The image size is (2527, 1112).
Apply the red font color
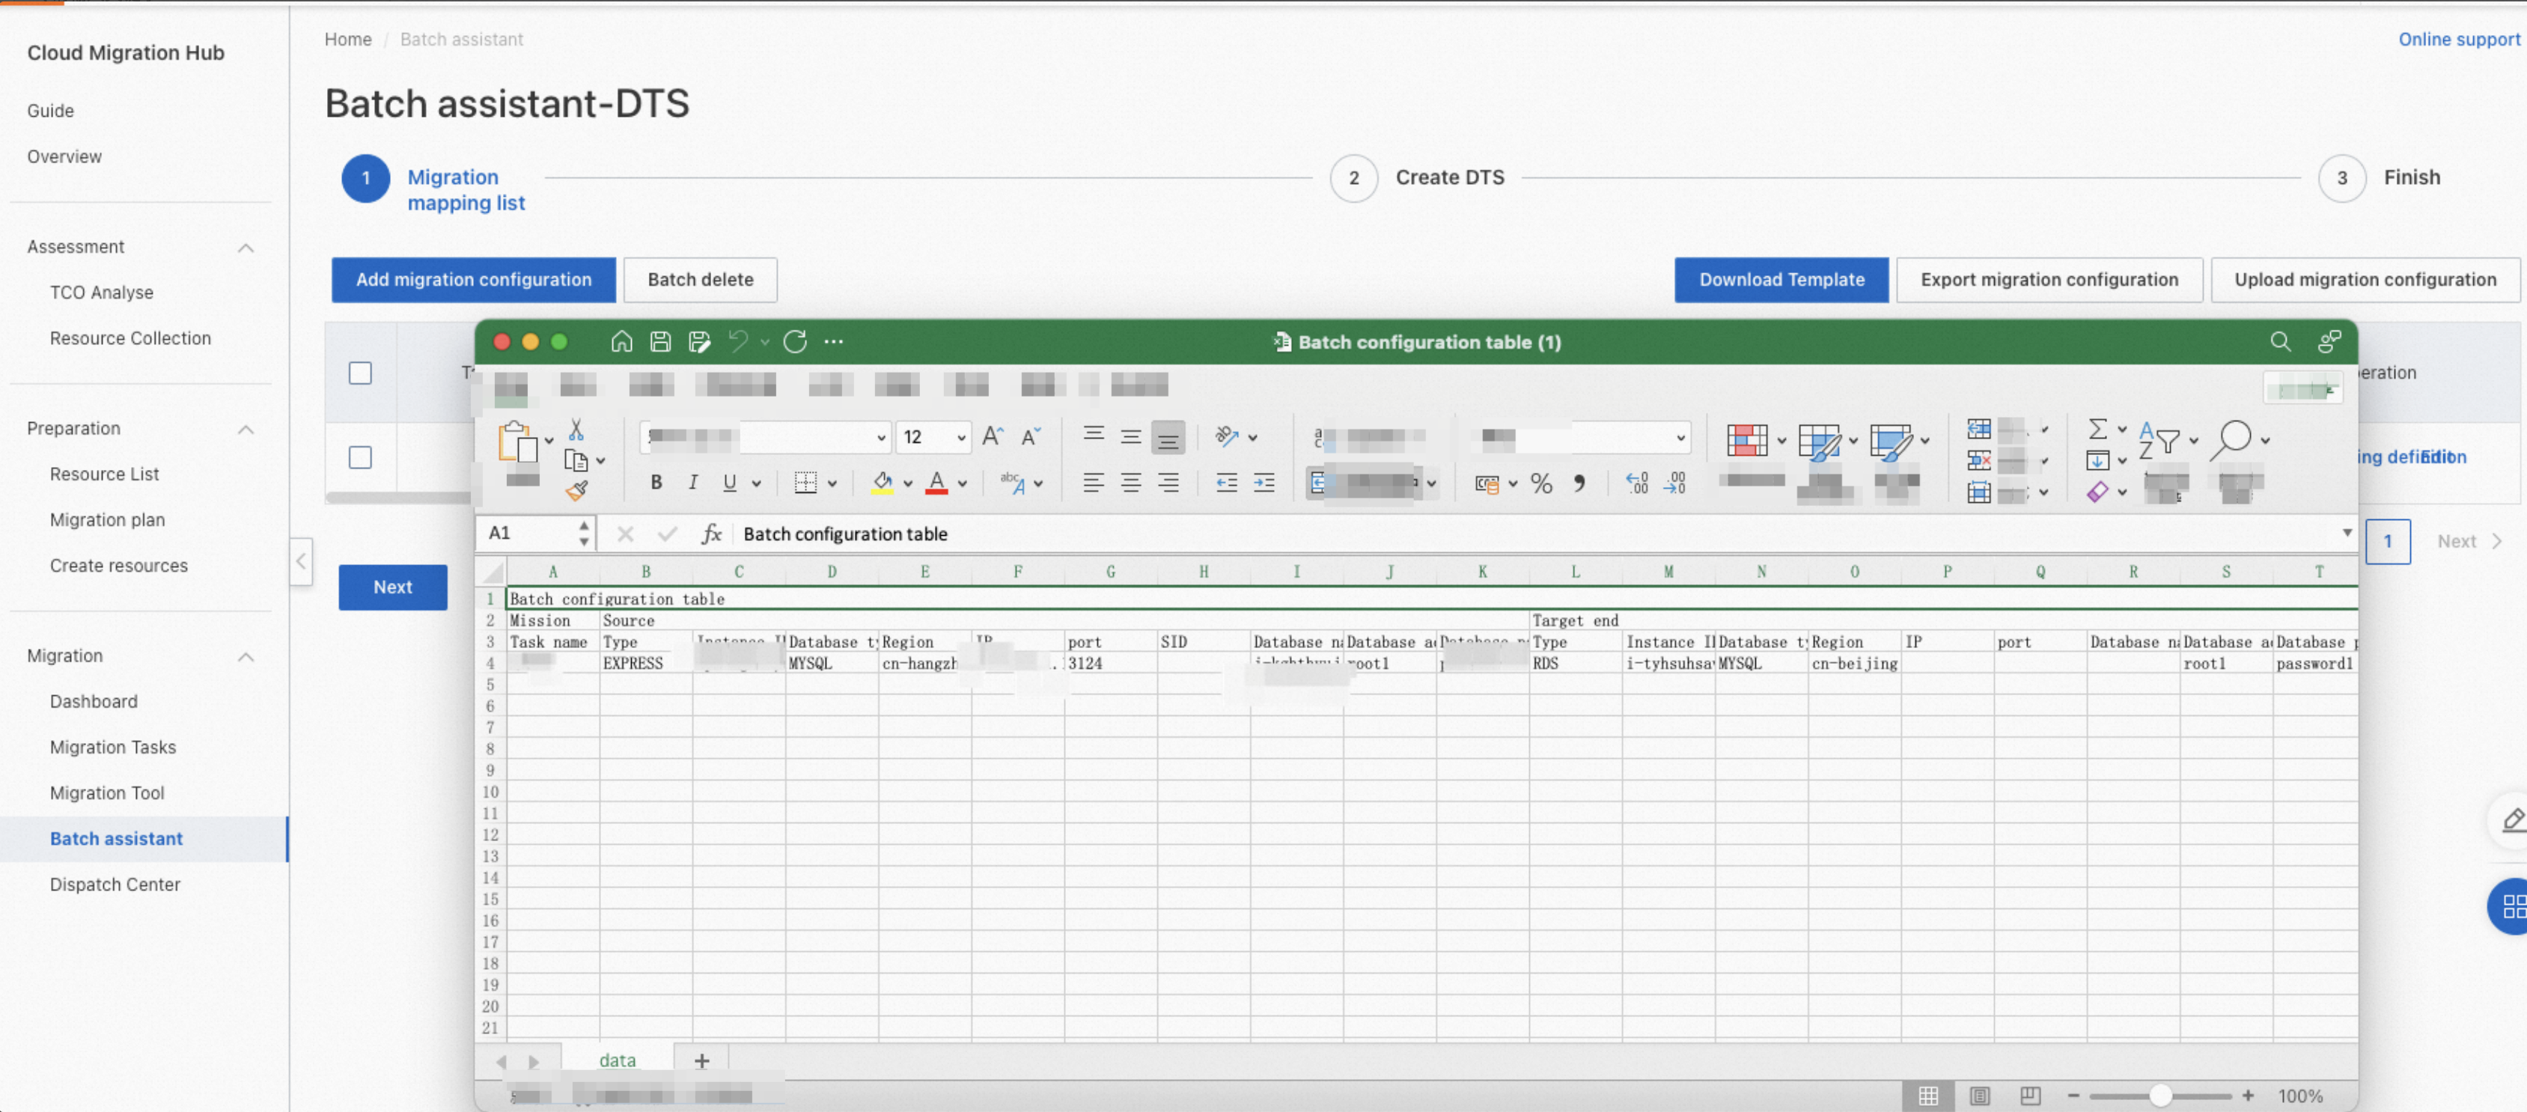(x=937, y=483)
